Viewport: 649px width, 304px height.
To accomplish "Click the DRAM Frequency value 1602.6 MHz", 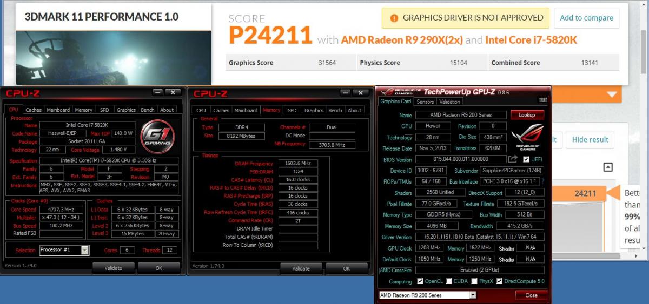I will 298,163.
